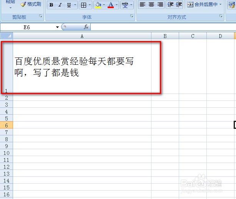Open the Name Box dropdown arrow
This screenshot has height=199, width=236.
pos(57,27)
